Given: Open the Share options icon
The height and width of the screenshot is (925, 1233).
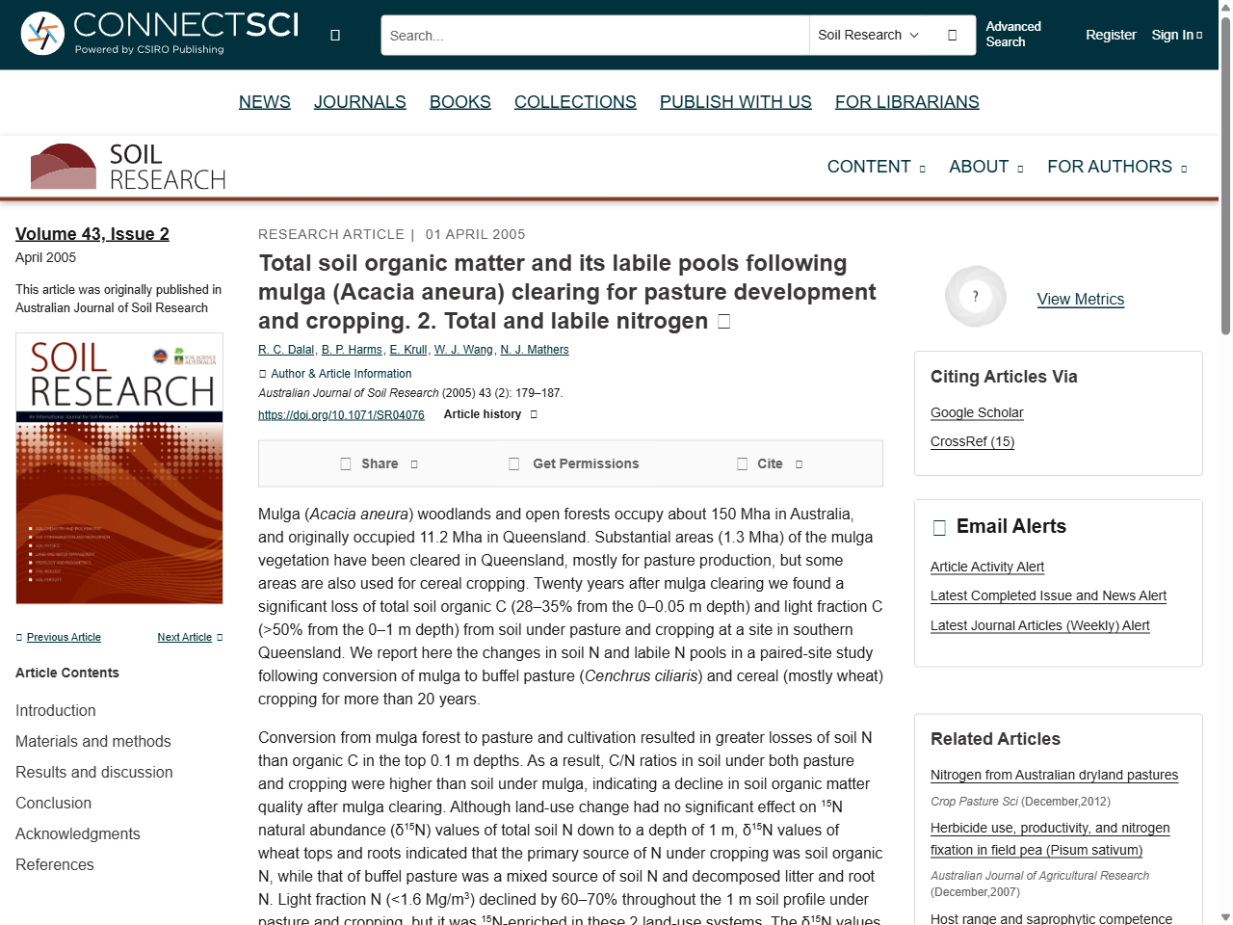Looking at the screenshot, I should pyautogui.click(x=344, y=463).
